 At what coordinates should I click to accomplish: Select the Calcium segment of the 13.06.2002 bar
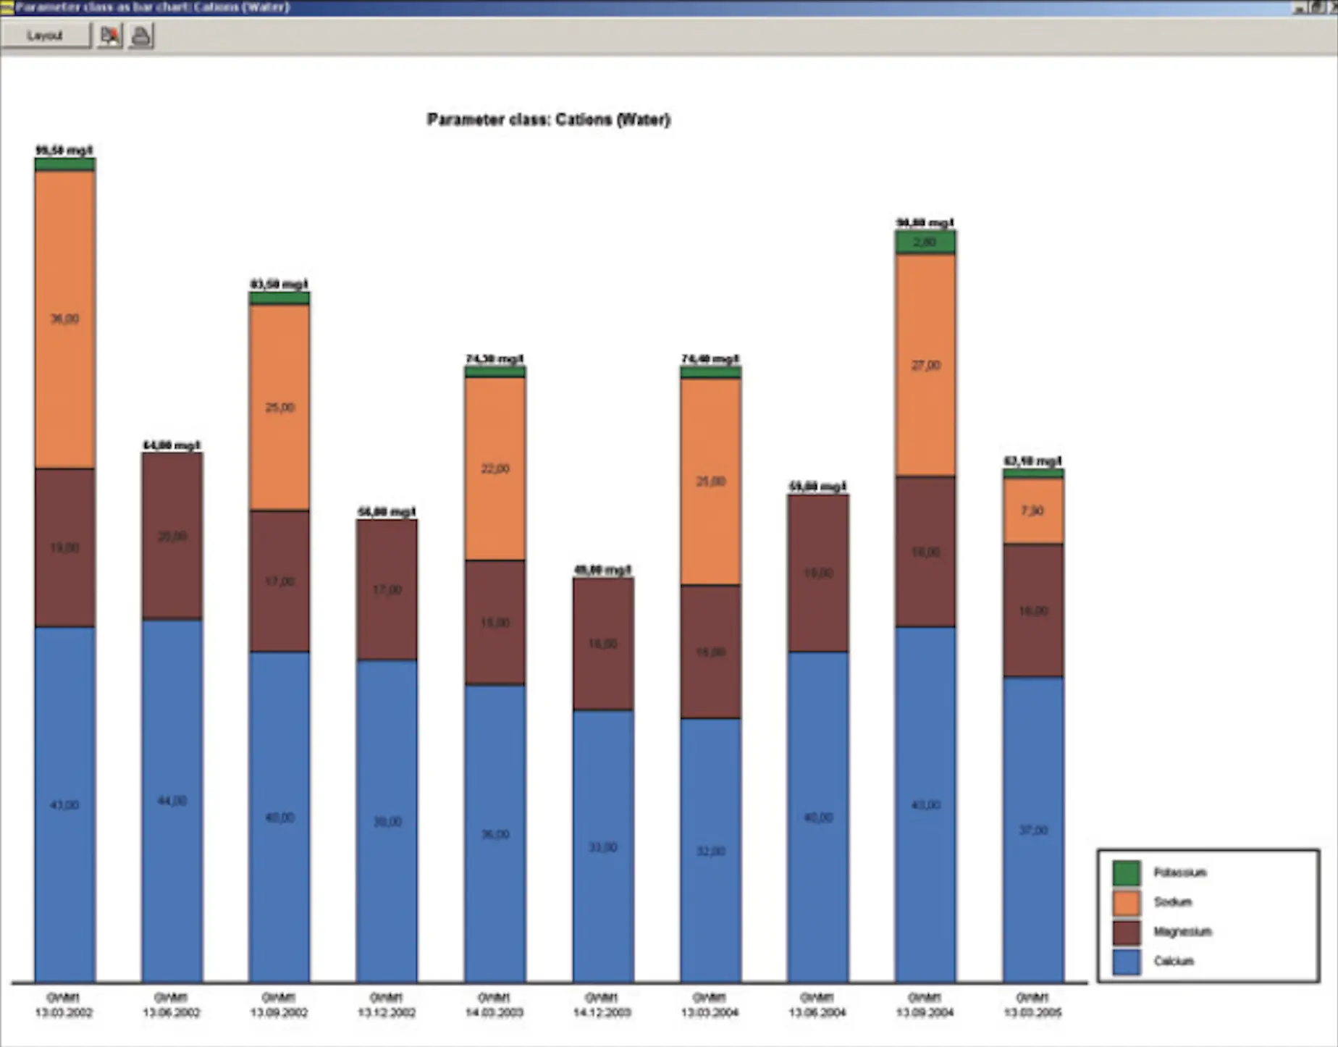click(172, 801)
